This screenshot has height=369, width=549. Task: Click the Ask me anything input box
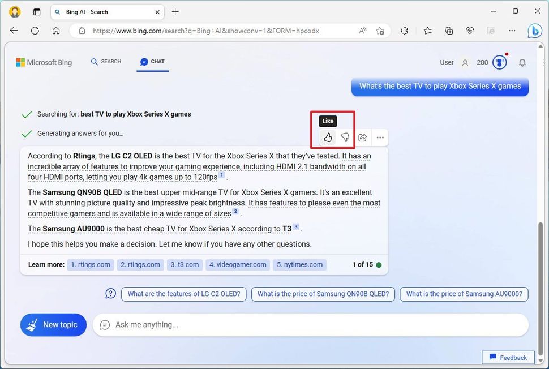[311, 325]
